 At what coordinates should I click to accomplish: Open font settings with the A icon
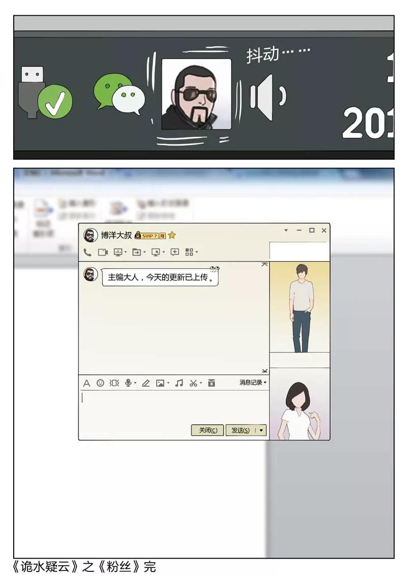tap(86, 383)
